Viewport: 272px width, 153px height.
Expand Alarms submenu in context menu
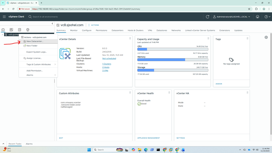[38, 75]
